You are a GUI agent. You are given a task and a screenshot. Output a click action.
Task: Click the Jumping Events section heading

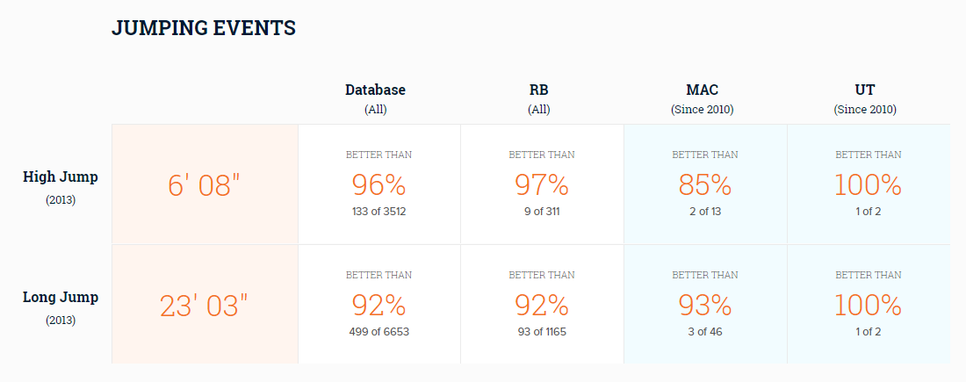tap(204, 28)
